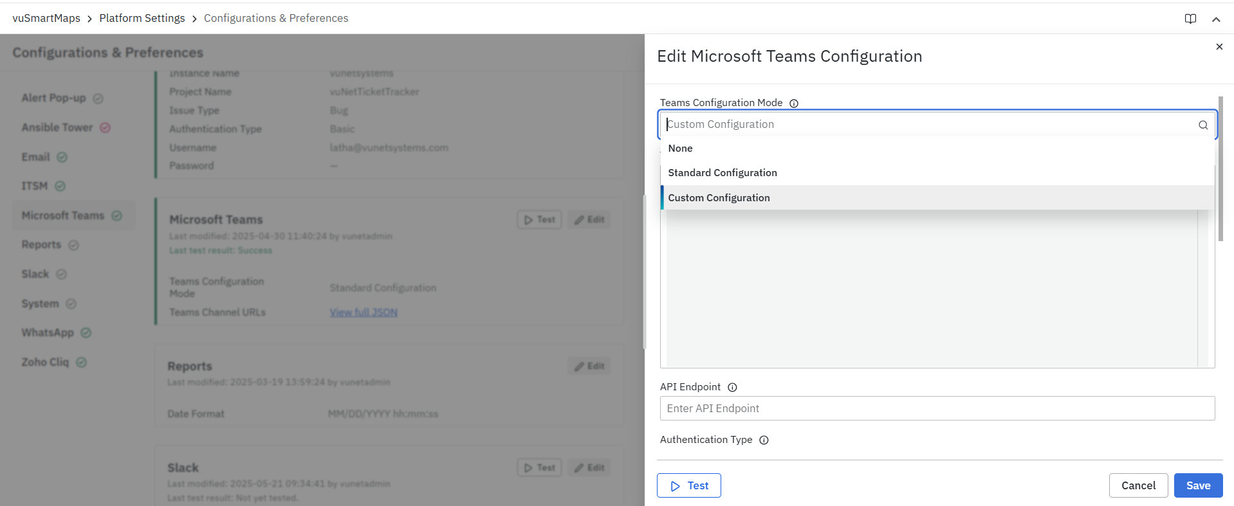Select None from the configuration mode list
Image resolution: width=1234 pixels, height=506 pixels.
tap(680, 149)
